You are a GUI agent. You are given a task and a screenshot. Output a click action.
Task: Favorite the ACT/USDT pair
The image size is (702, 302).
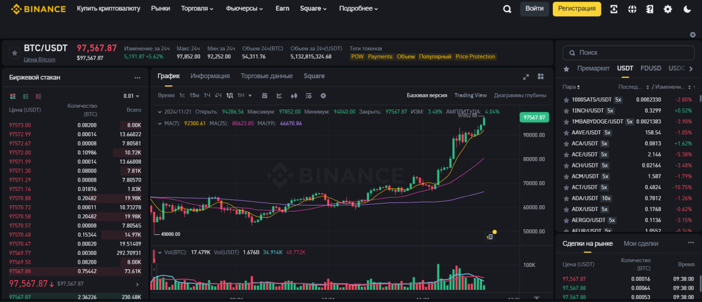click(567, 187)
